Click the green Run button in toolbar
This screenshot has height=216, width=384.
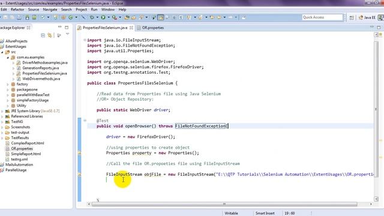[x=103, y=17]
